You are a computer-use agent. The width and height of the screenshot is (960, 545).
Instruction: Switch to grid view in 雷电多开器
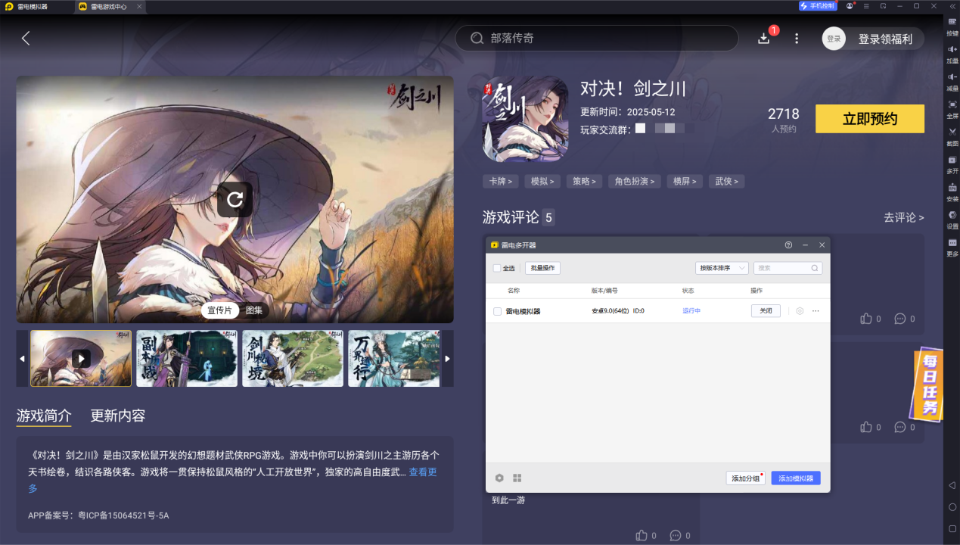click(517, 478)
